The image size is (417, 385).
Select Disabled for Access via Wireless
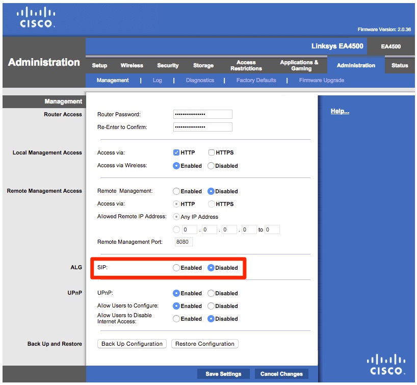pyautogui.click(x=211, y=166)
